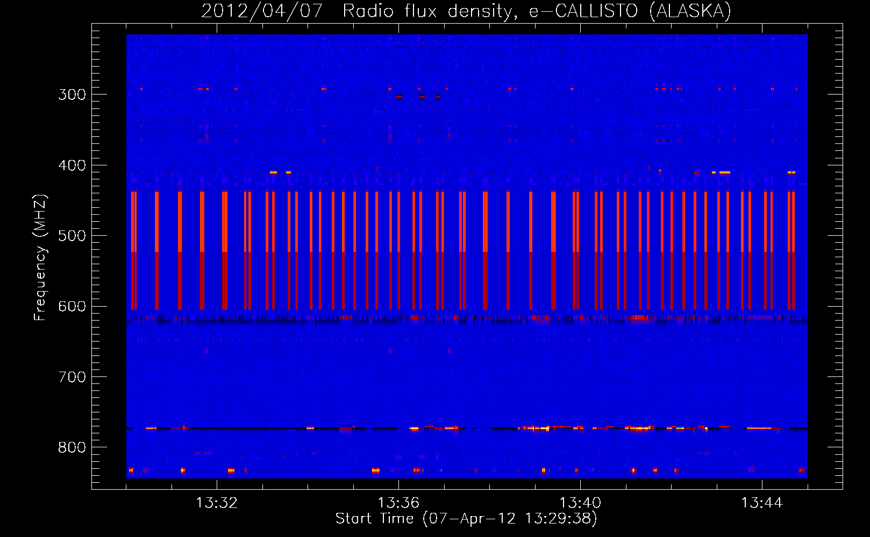This screenshot has height=537, width=870.
Task: Click the 13:44 time tick label
Action: point(762,503)
